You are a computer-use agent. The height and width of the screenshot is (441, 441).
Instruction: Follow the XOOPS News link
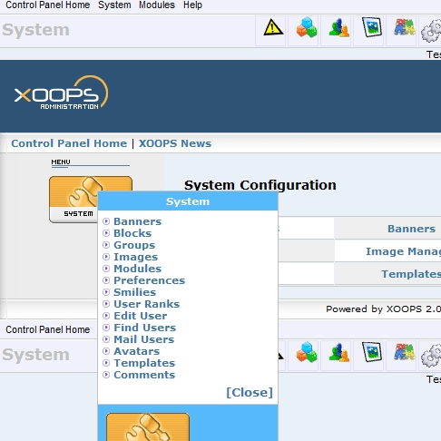(x=175, y=143)
